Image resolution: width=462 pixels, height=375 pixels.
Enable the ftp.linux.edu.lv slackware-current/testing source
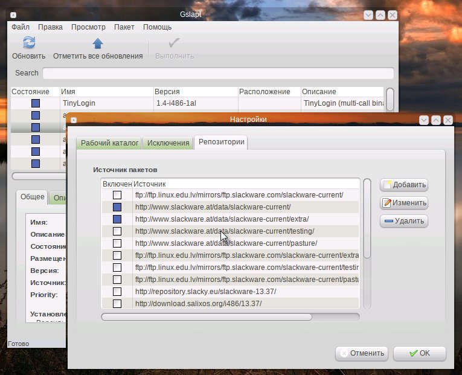[117, 268]
